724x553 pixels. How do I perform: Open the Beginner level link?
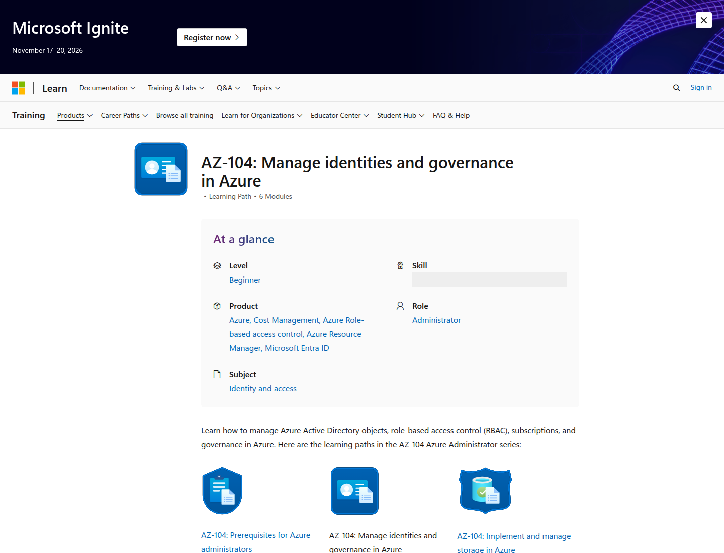click(x=245, y=280)
